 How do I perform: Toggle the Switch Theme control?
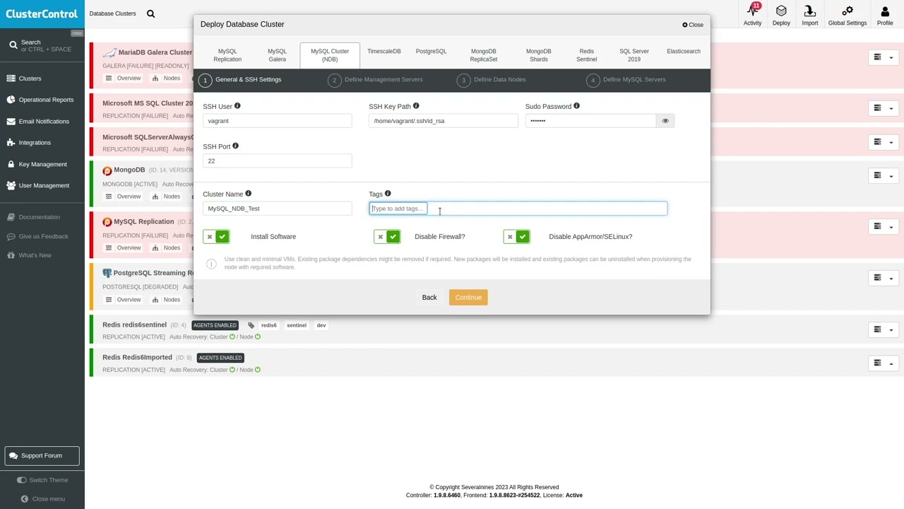tap(42, 480)
